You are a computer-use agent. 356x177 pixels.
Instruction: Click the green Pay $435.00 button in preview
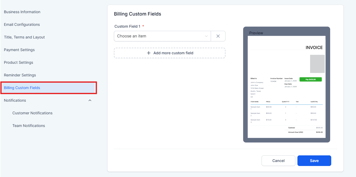[x=310, y=79]
